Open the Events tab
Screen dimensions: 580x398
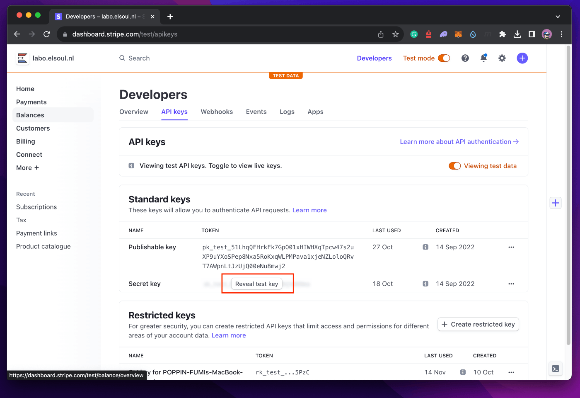256,112
